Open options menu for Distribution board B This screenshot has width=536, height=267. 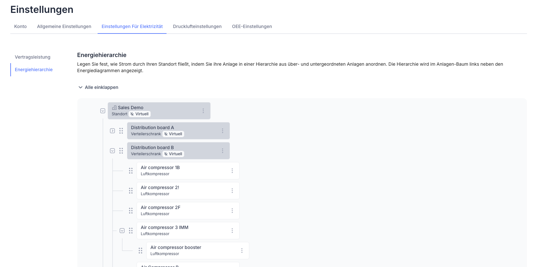[x=222, y=151]
